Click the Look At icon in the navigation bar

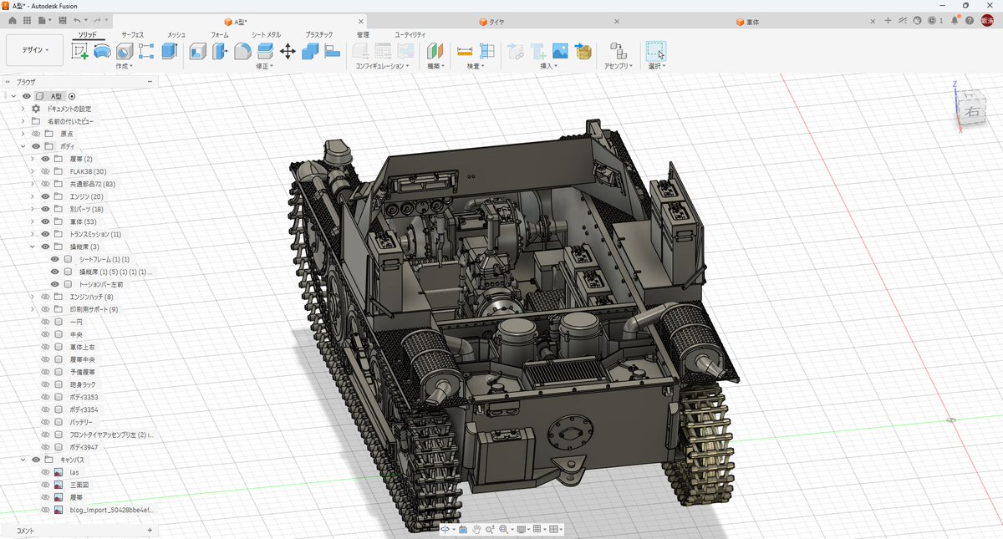click(462, 529)
